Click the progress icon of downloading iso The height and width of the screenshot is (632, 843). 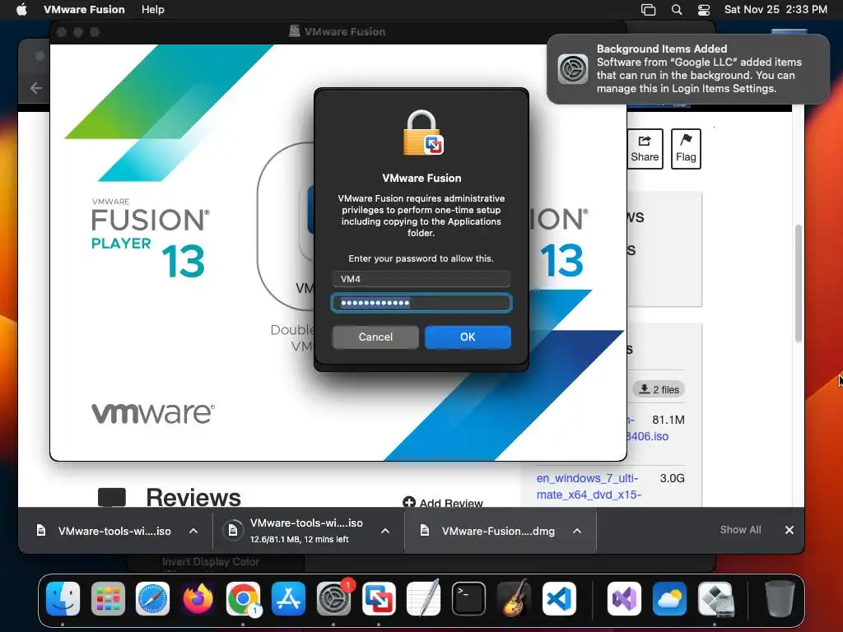pos(233,531)
